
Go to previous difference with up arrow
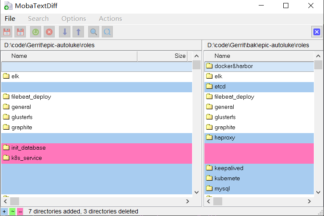[78, 32]
